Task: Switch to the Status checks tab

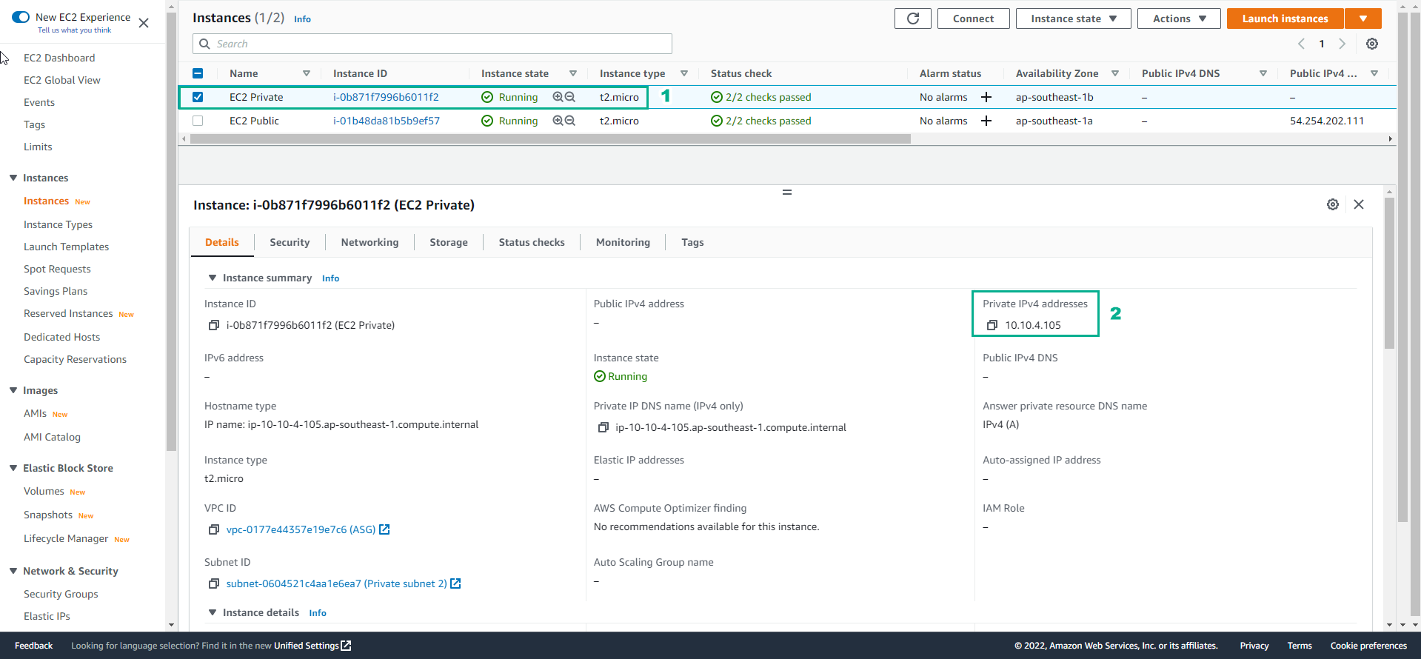Action: point(532,242)
